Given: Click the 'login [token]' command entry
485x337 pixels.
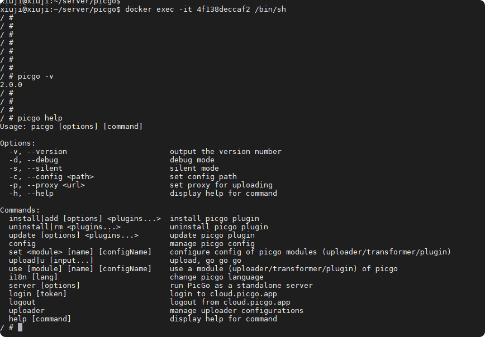Looking at the screenshot, I should (38, 293).
